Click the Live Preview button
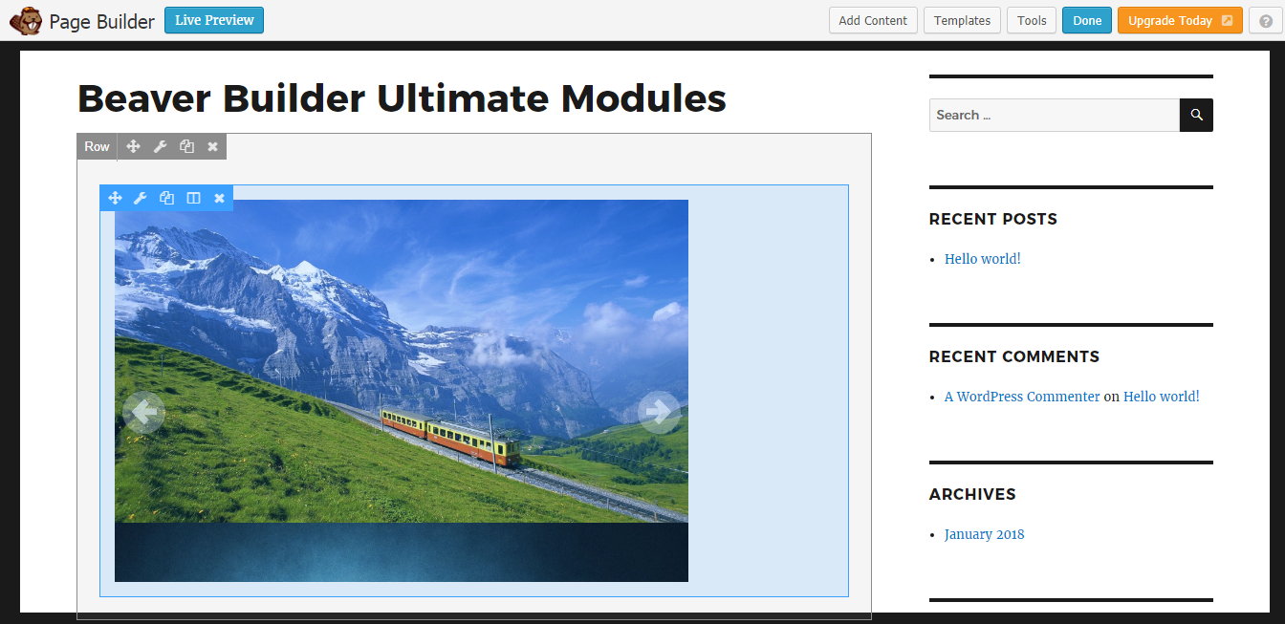The image size is (1285, 624). pyautogui.click(x=214, y=20)
